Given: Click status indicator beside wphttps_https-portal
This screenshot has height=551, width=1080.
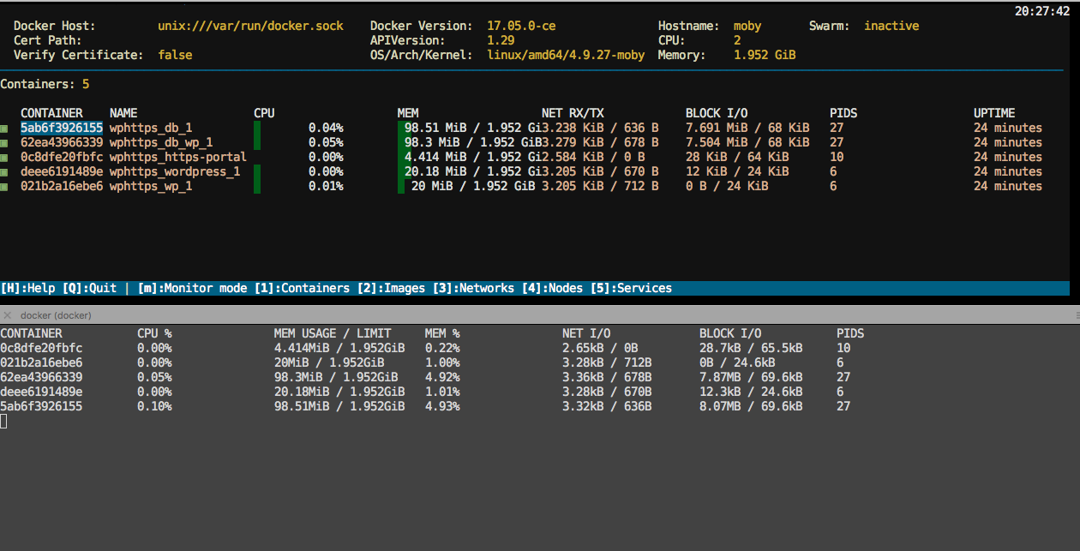Looking at the screenshot, I should tap(3, 158).
